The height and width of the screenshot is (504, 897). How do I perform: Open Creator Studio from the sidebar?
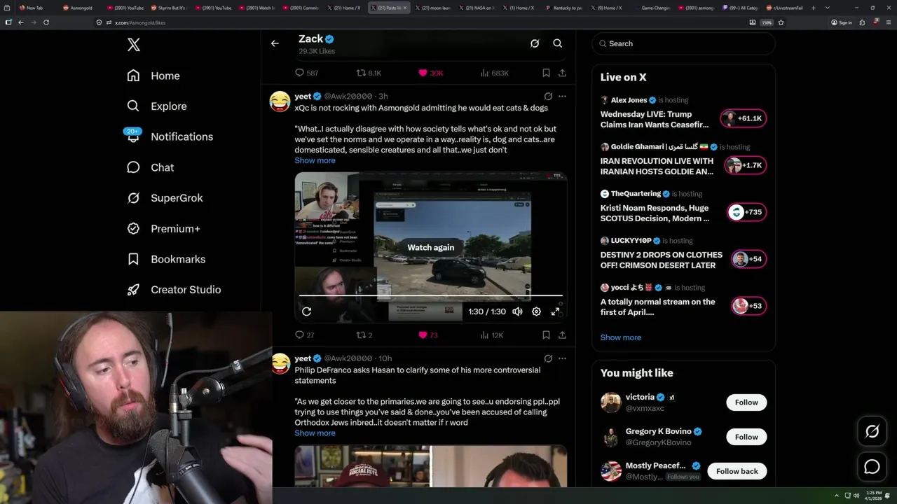174,290
